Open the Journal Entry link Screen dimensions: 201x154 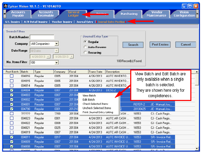[85, 22]
